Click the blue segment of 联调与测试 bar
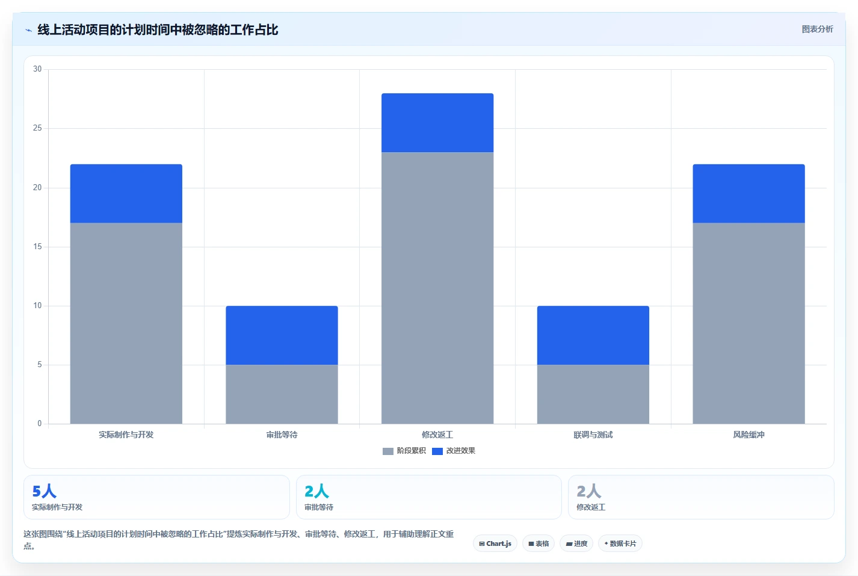Image resolution: width=858 pixels, height=576 pixels. tap(593, 335)
